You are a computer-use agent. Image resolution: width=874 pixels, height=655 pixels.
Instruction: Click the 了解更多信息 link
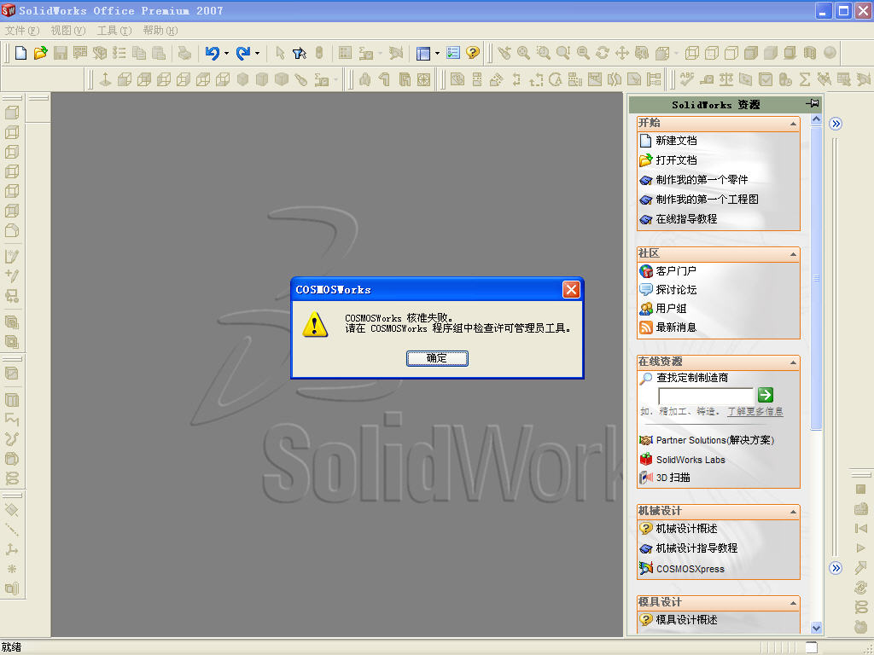pos(755,412)
